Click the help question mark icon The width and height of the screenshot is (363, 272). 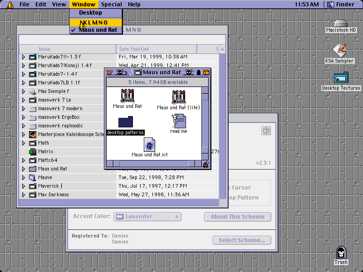(266, 131)
